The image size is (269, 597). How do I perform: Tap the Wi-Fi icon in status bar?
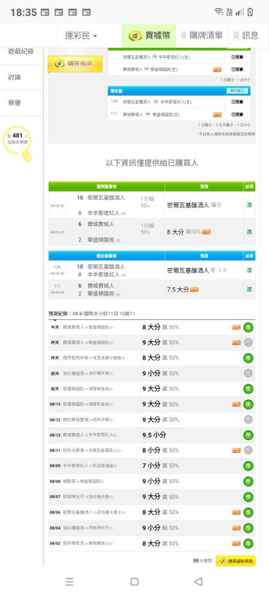pos(219,12)
